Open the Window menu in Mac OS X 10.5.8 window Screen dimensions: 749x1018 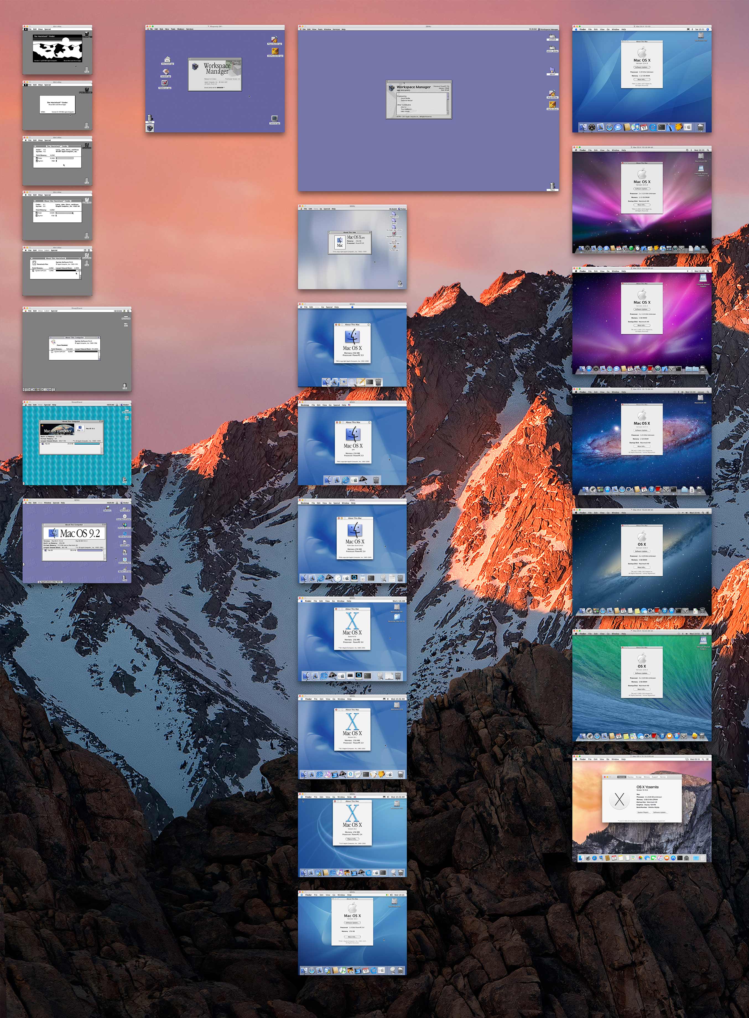tap(616, 151)
